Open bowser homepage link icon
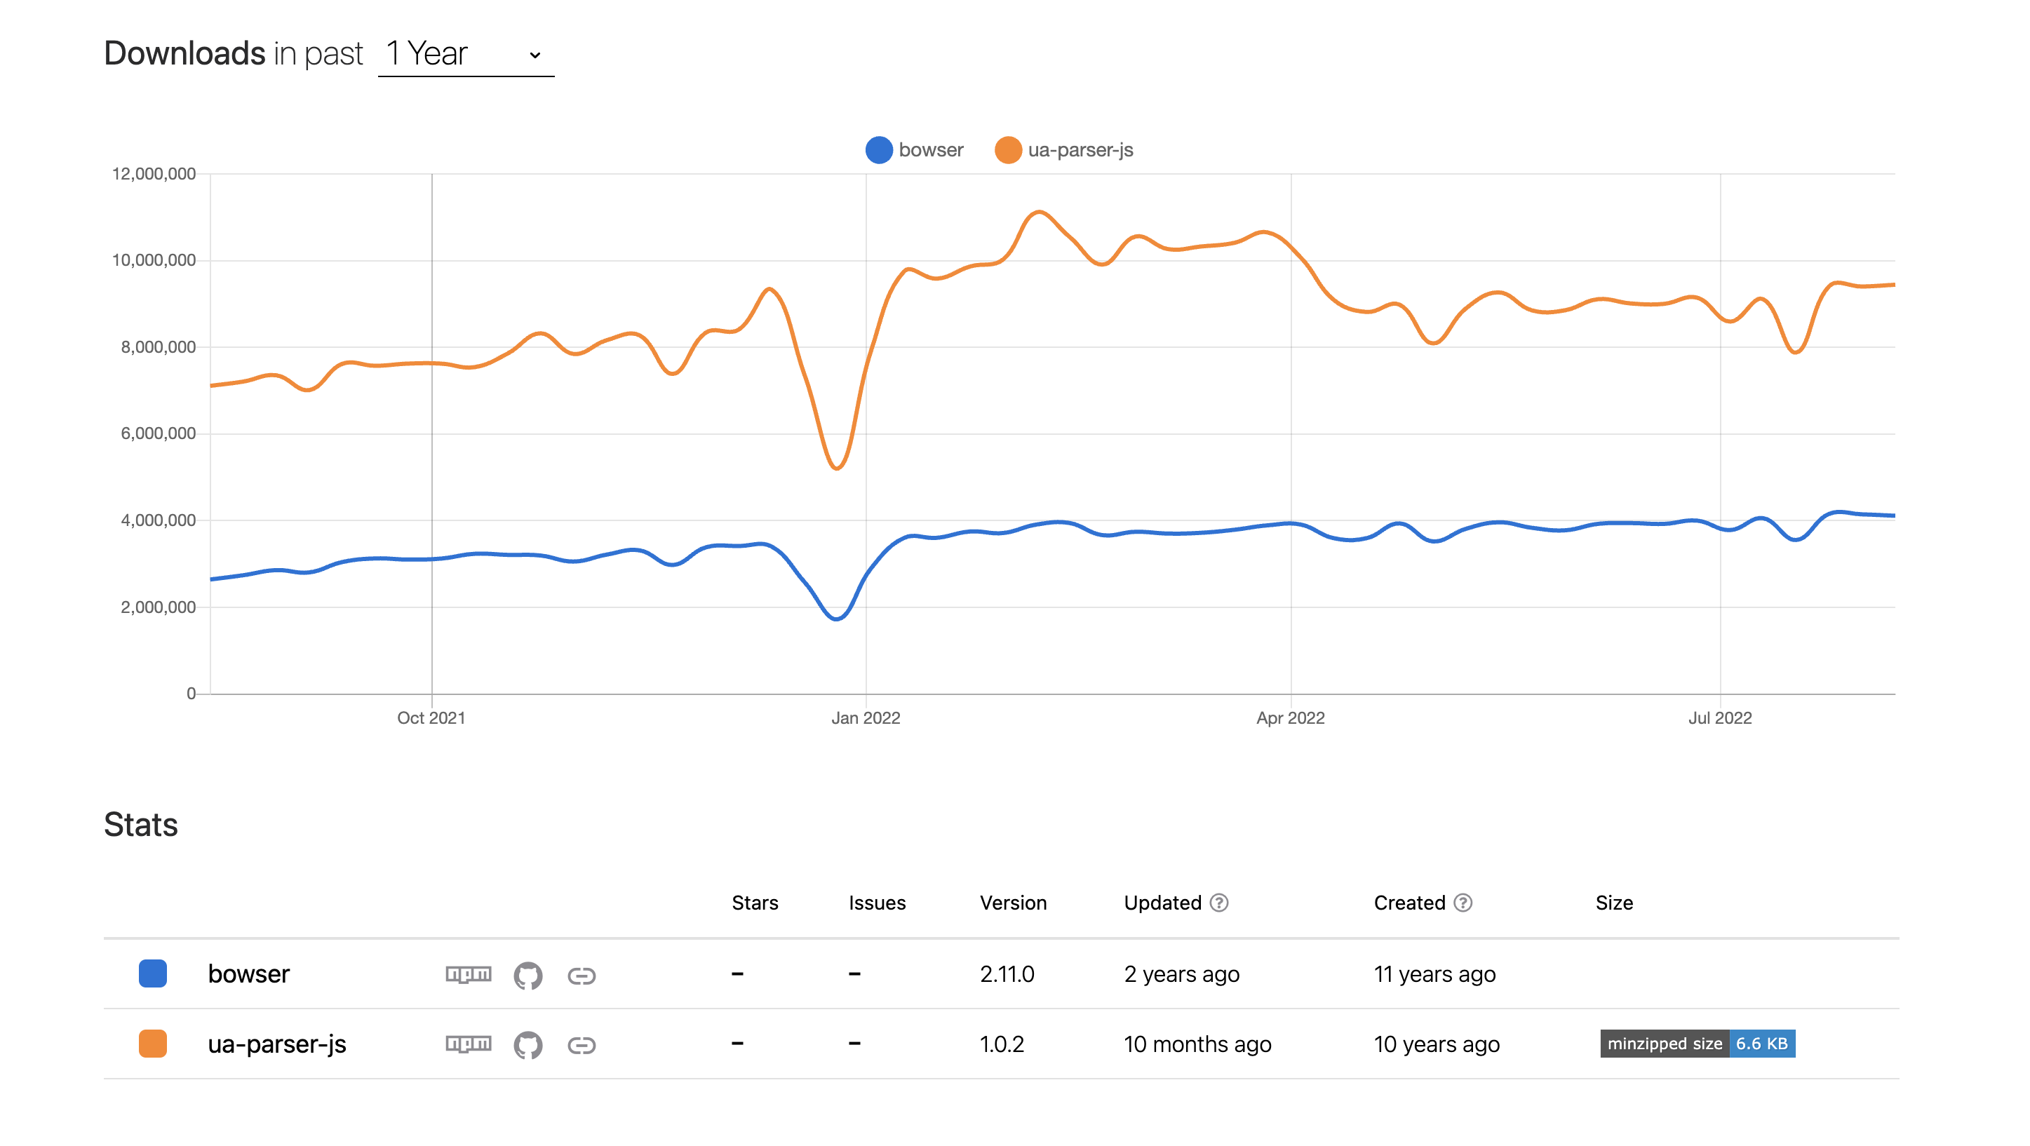 click(x=582, y=976)
